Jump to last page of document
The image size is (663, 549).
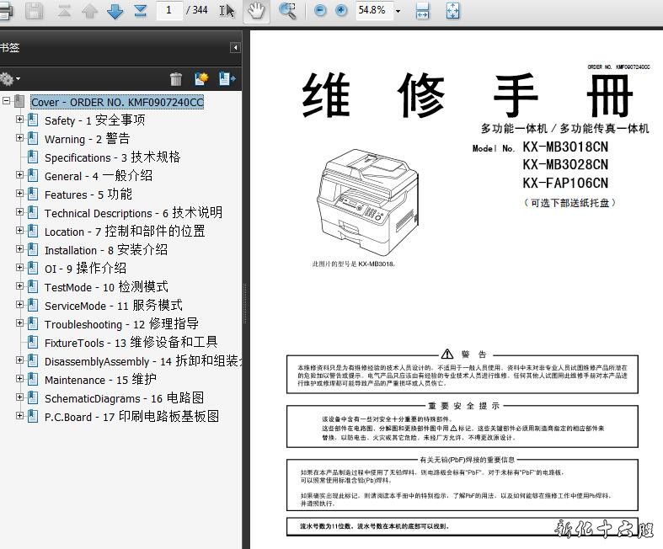[140, 11]
